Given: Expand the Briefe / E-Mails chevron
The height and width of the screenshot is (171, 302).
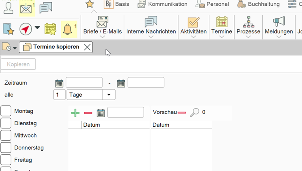Looking at the screenshot, I should [102, 37].
